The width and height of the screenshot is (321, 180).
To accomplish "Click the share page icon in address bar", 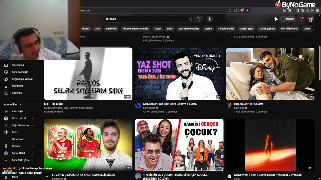I will tap(236, 10).
